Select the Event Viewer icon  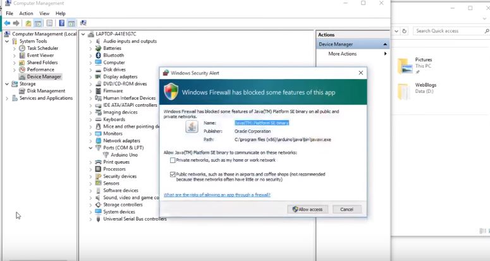click(x=22, y=55)
